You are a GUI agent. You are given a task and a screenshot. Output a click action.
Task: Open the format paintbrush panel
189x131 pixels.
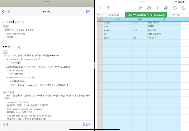140,8
